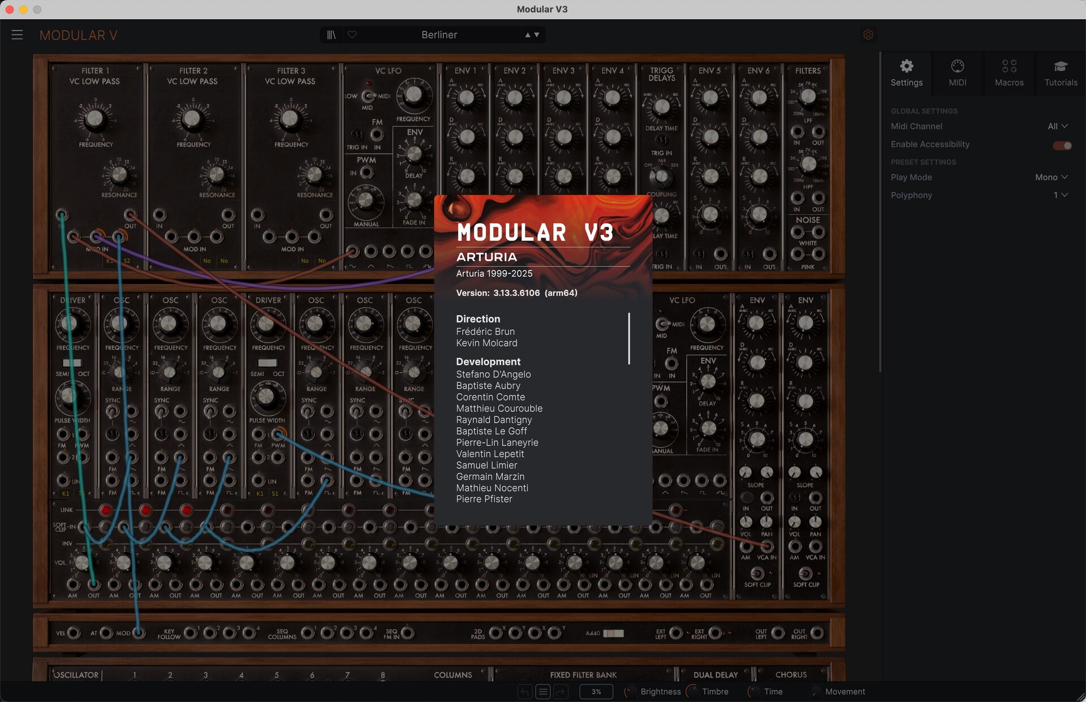This screenshot has height=702, width=1086.
Task: Click the Filter 2 IN jack
Action: [x=160, y=215]
